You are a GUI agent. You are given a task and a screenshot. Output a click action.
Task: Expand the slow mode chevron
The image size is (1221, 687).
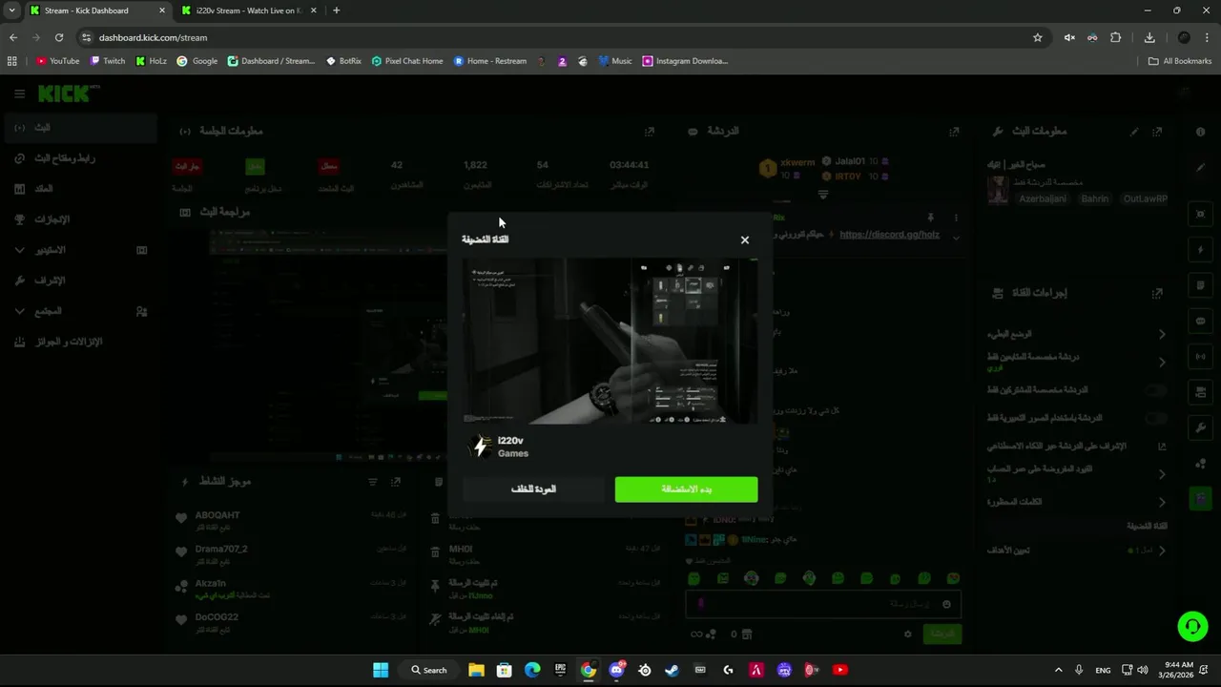[x=1162, y=334]
